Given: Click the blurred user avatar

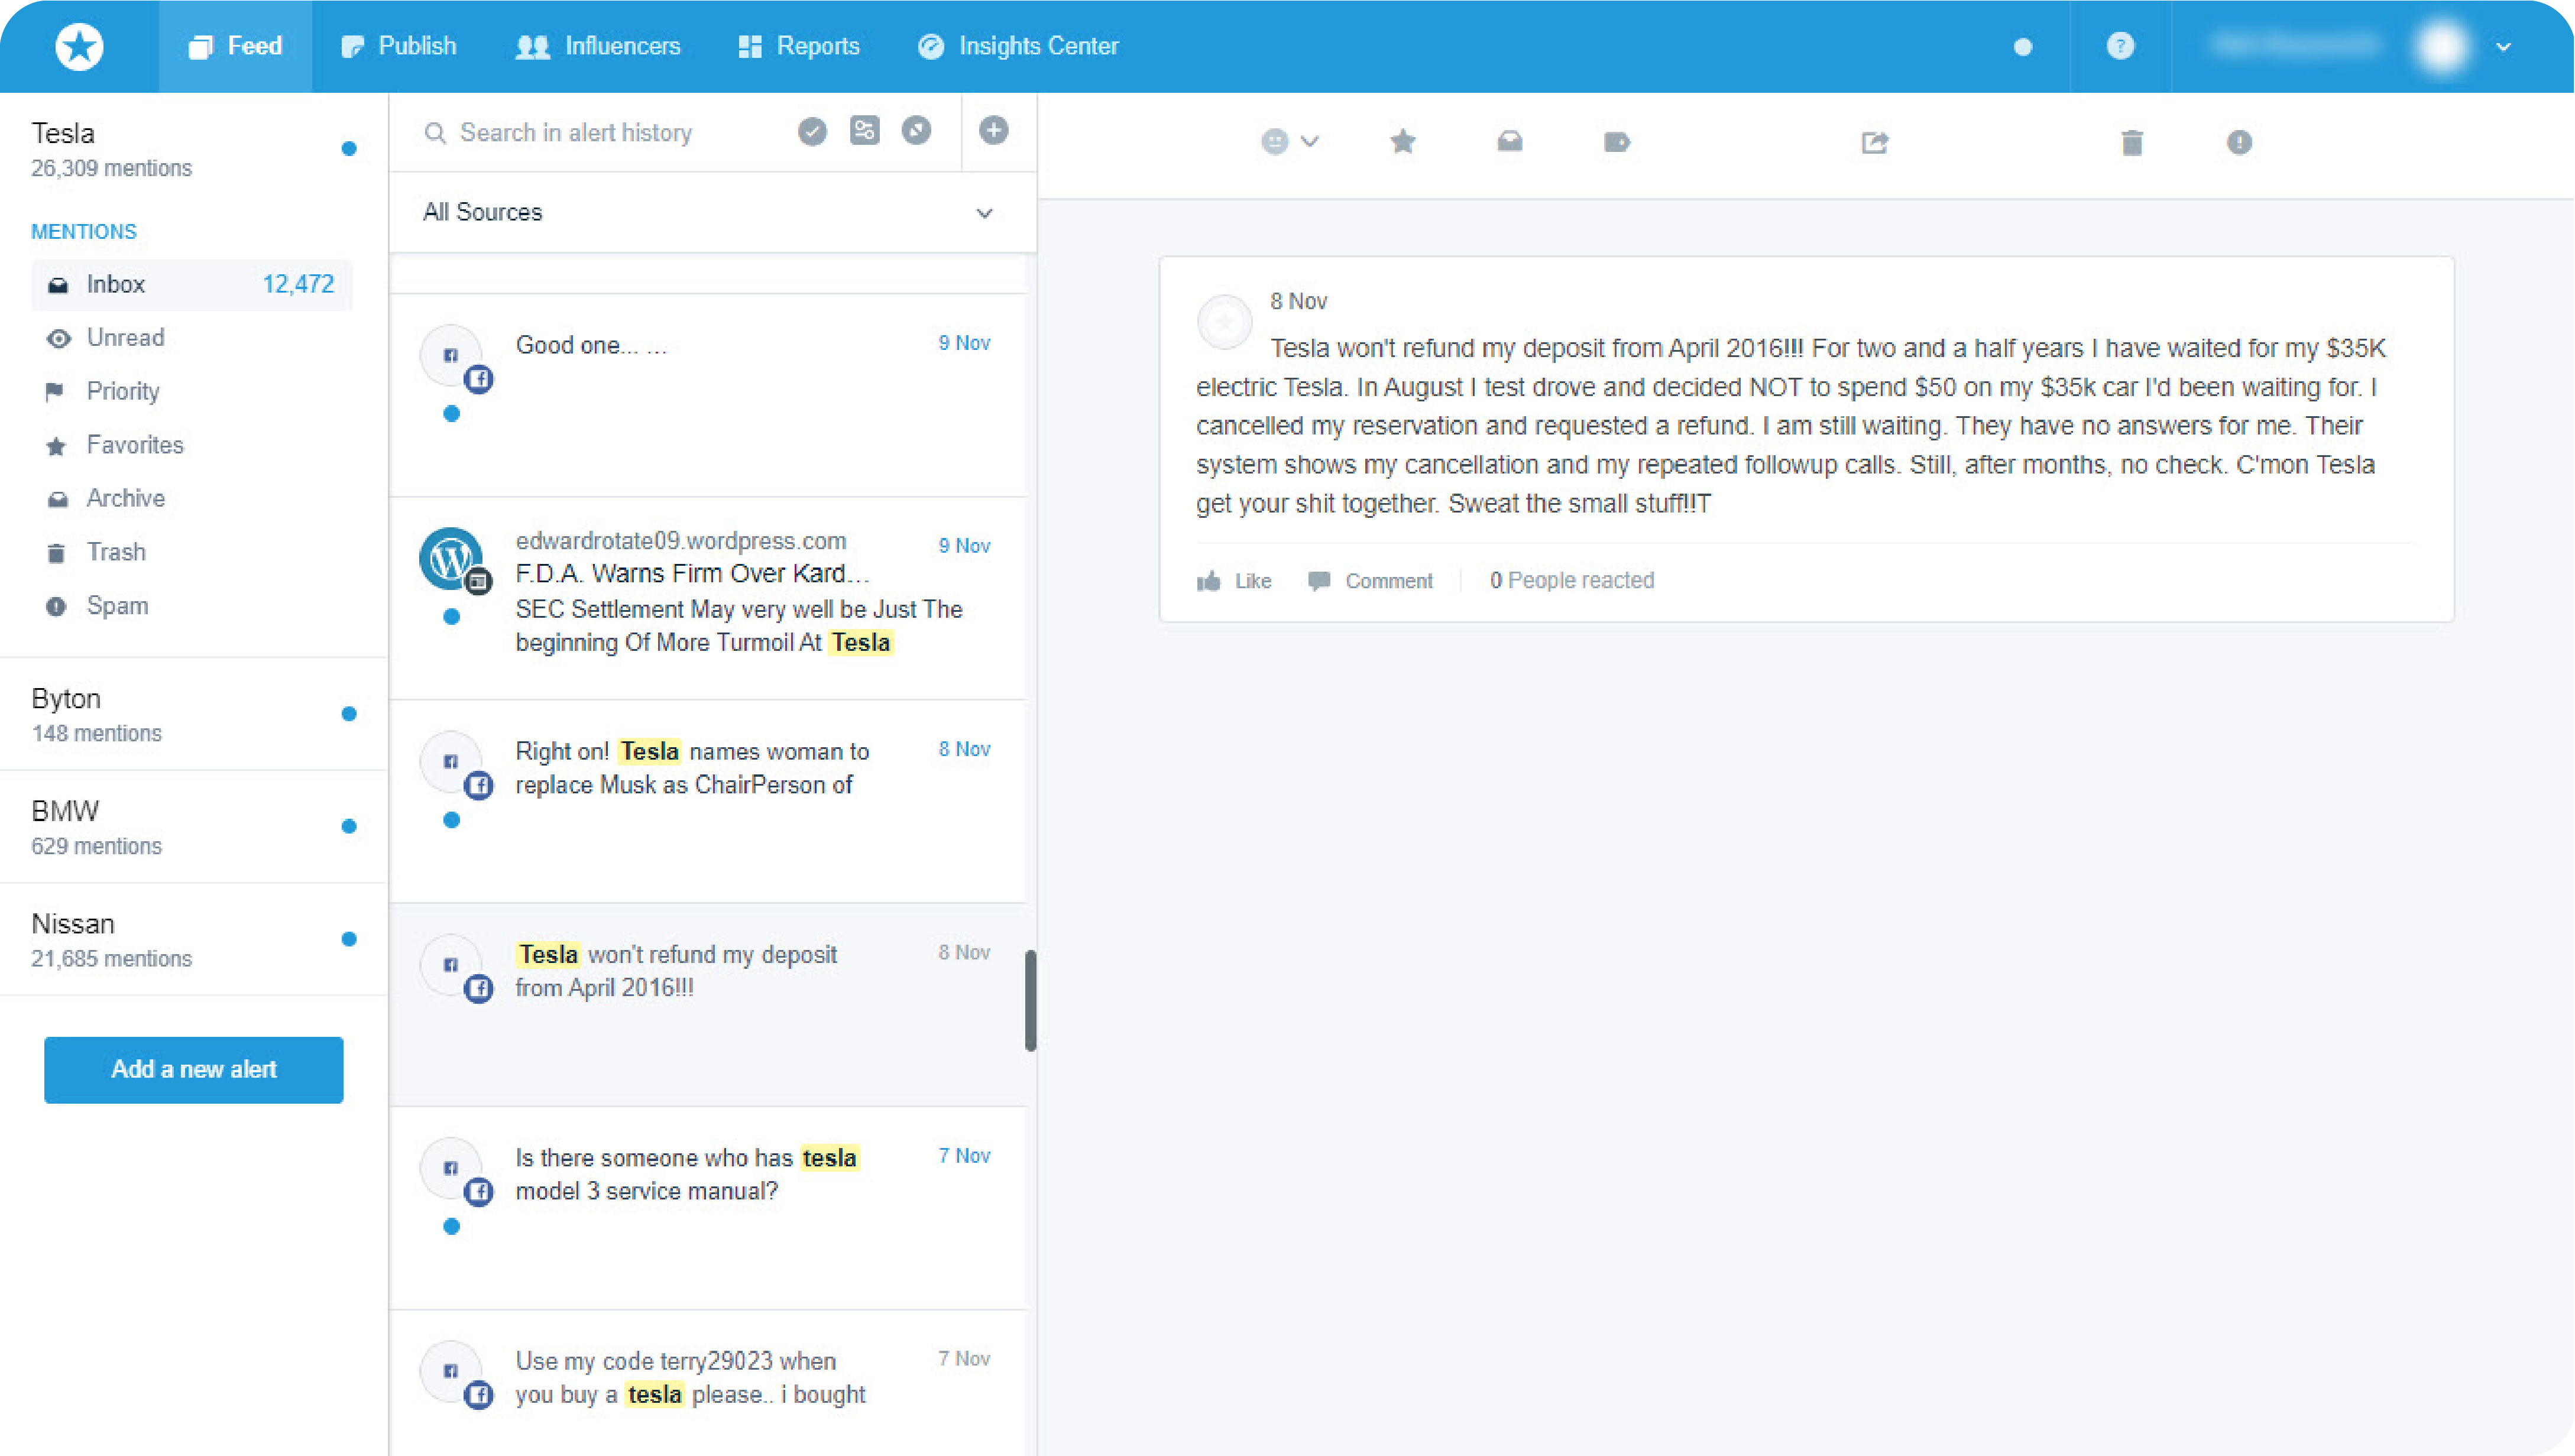Looking at the screenshot, I should tap(2442, 46).
